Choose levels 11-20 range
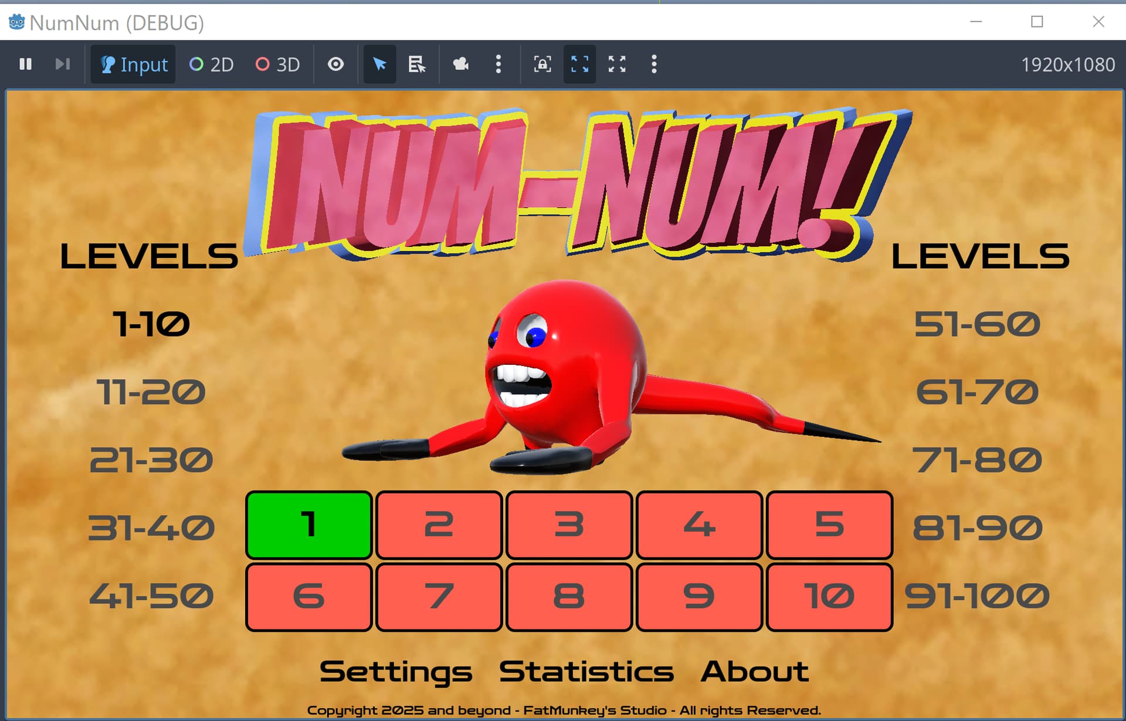1126x721 pixels. tap(151, 392)
